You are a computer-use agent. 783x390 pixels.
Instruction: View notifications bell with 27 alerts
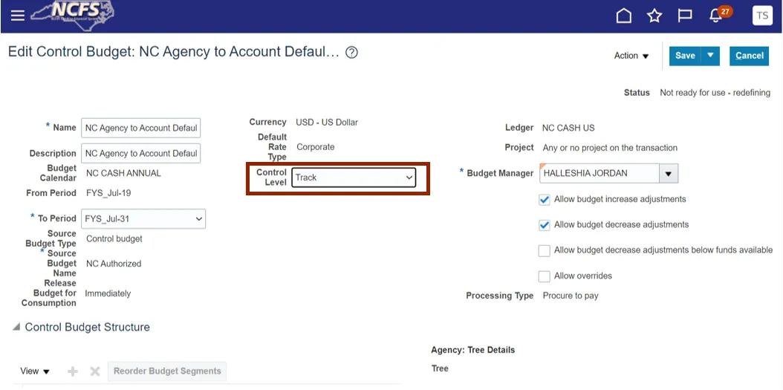click(x=717, y=16)
